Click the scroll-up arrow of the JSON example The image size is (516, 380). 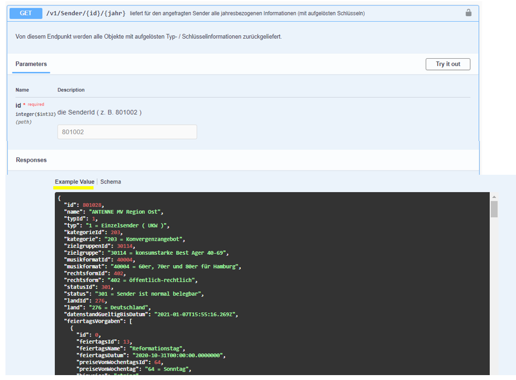(x=494, y=197)
